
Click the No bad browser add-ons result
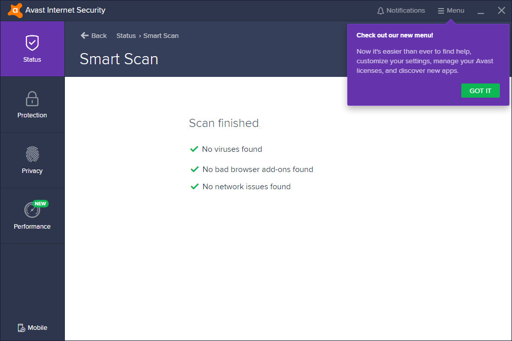click(x=258, y=169)
